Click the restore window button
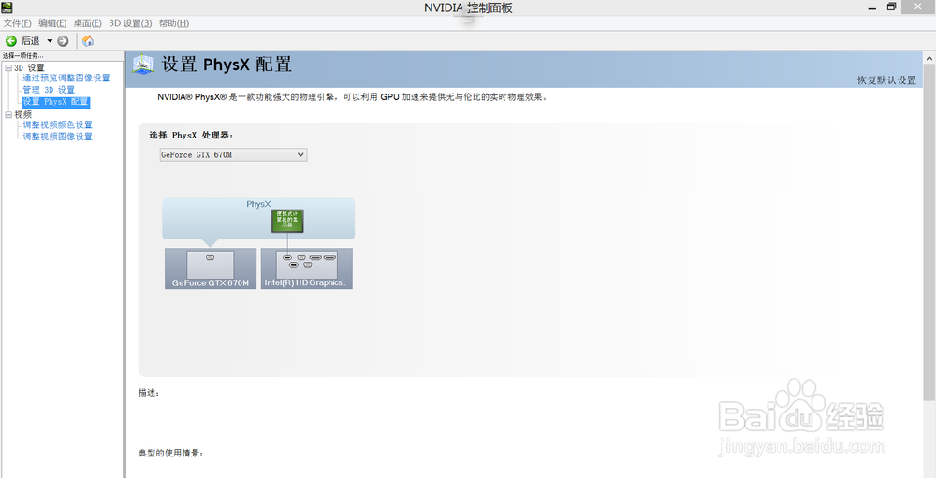The width and height of the screenshot is (936, 478). [891, 7]
